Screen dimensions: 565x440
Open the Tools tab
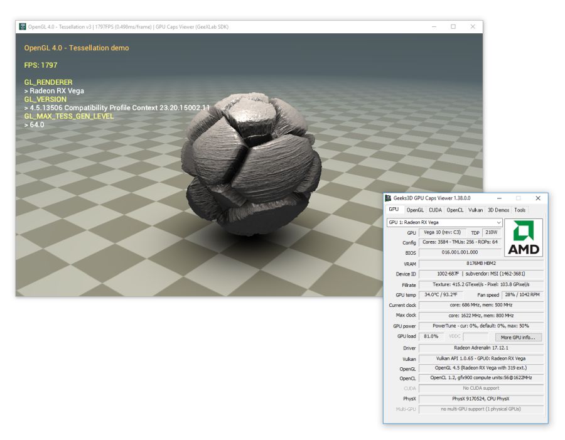point(520,210)
